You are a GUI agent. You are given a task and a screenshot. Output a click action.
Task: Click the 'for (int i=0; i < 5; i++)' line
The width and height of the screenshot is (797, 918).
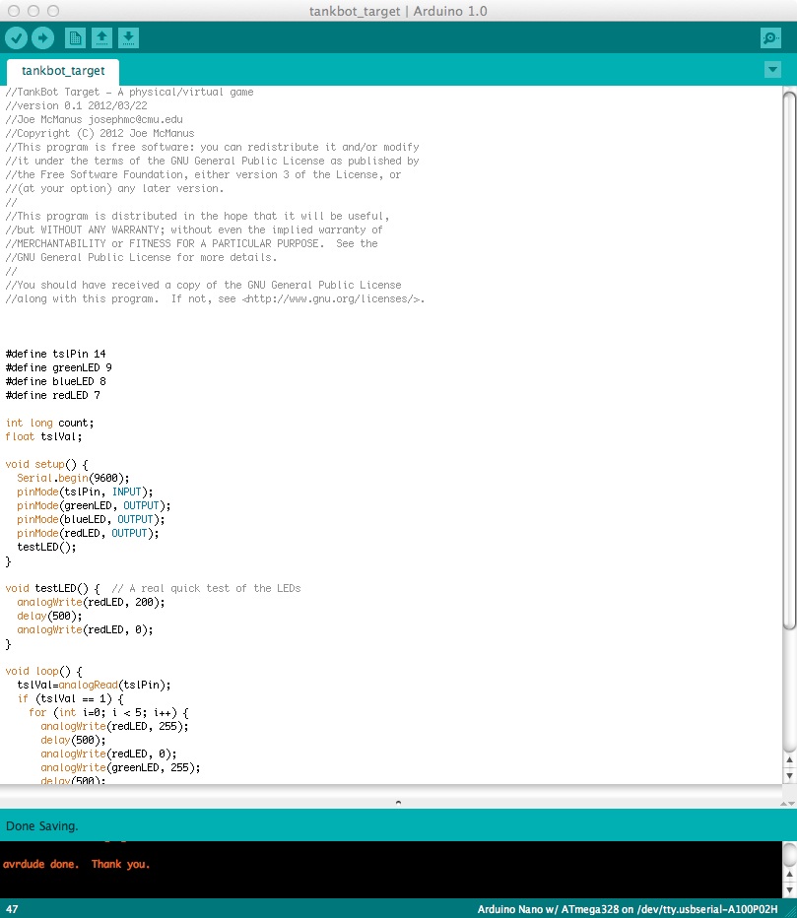108,712
